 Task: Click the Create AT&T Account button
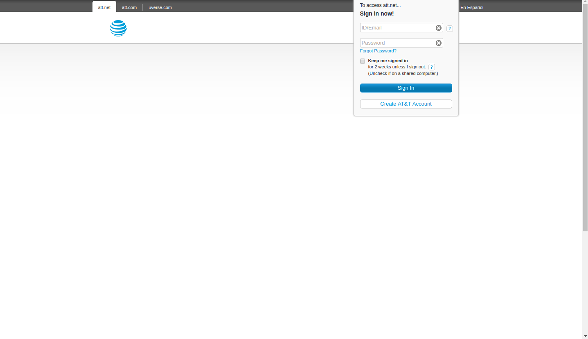coord(406,104)
